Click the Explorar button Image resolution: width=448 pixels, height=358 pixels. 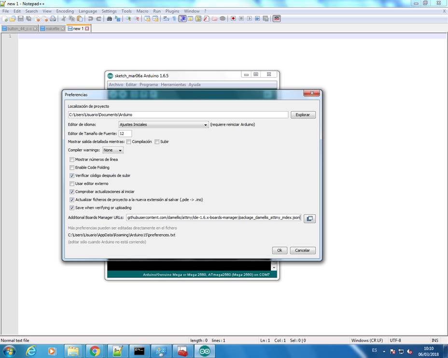point(303,115)
